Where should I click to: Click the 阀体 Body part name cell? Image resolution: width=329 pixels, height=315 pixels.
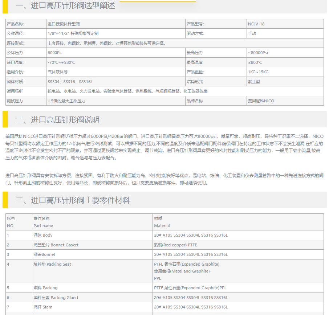(x=43, y=235)
